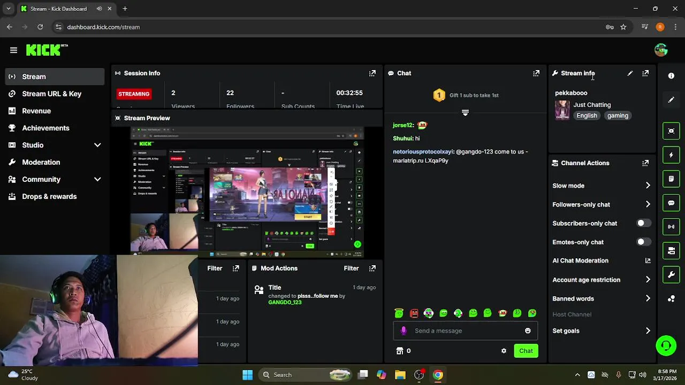This screenshot has width=685, height=385.
Task: Open Set goals options
Action: [x=602, y=330]
